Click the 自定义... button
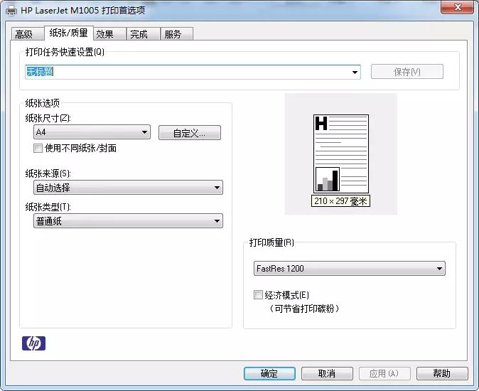The height and width of the screenshot is (391, 479). 190,133
